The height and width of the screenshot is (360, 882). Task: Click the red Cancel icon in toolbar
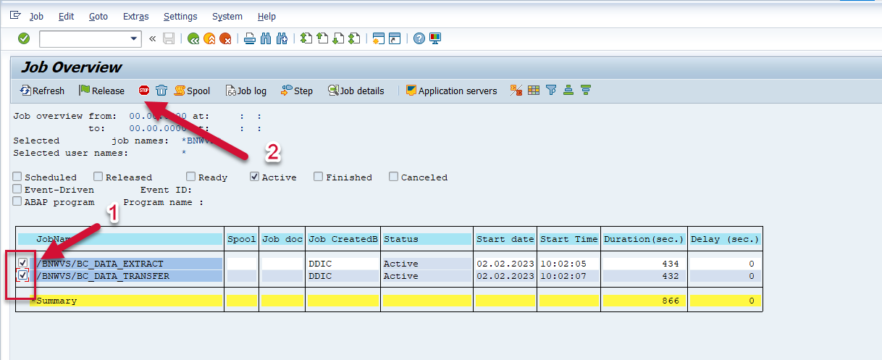coord(226,38)
